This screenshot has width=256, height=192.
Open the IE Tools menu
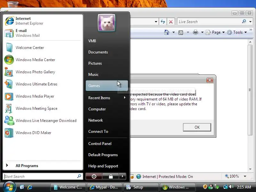[237, 32]
